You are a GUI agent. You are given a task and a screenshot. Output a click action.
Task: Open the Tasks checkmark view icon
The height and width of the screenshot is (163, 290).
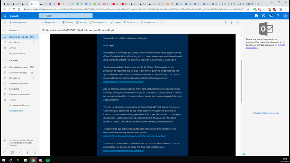click(35, 152)
